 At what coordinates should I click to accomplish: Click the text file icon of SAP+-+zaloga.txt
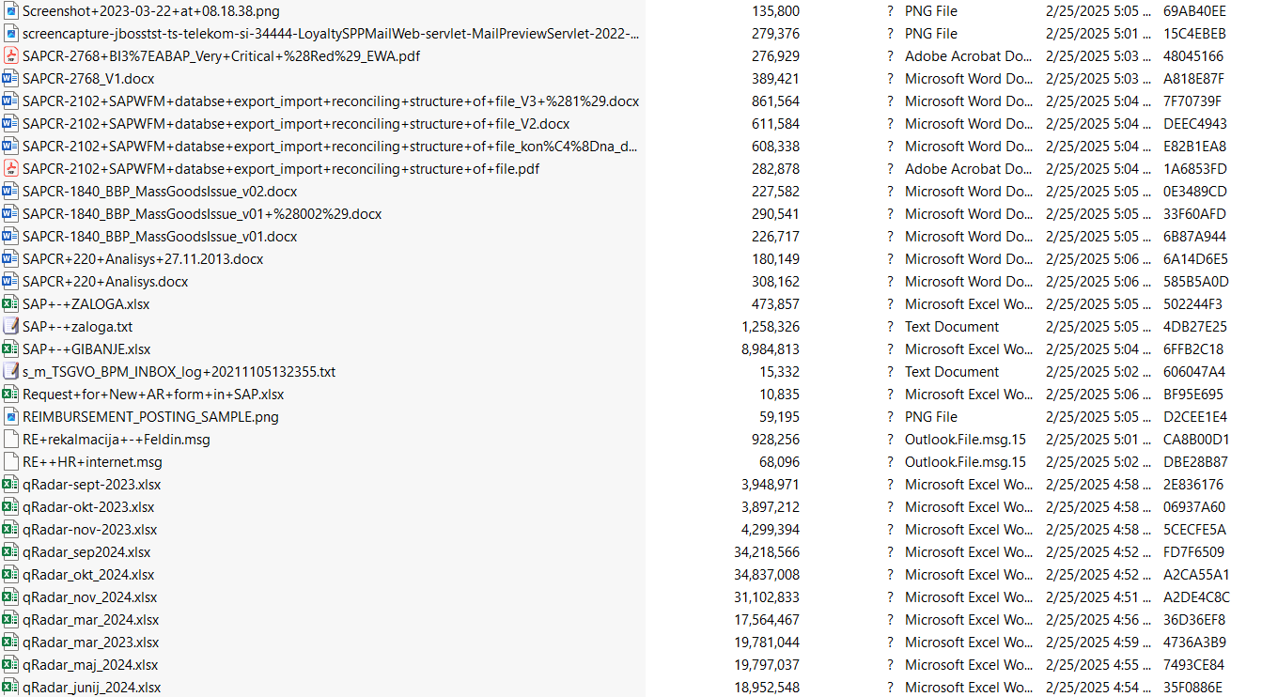10,327
